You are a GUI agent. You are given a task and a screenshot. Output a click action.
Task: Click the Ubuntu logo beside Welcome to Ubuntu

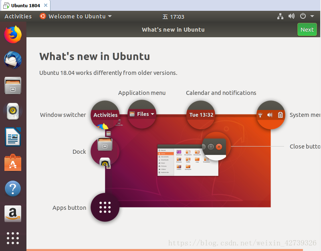(x=43, y=16)
